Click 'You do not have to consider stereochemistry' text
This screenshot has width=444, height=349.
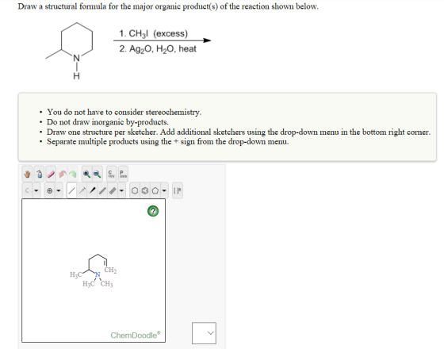124,112
